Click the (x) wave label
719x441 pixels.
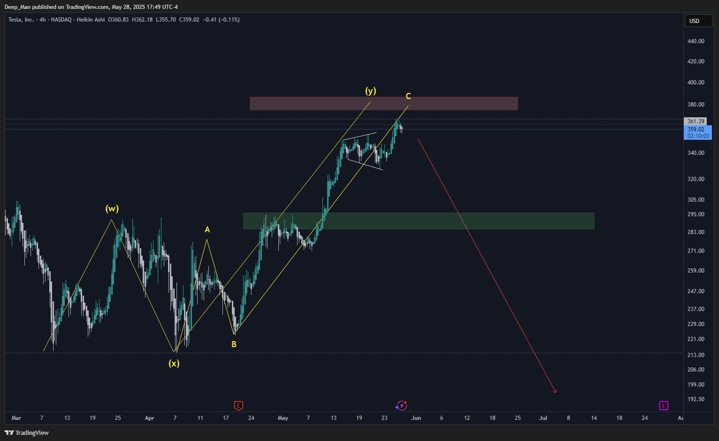174,363
